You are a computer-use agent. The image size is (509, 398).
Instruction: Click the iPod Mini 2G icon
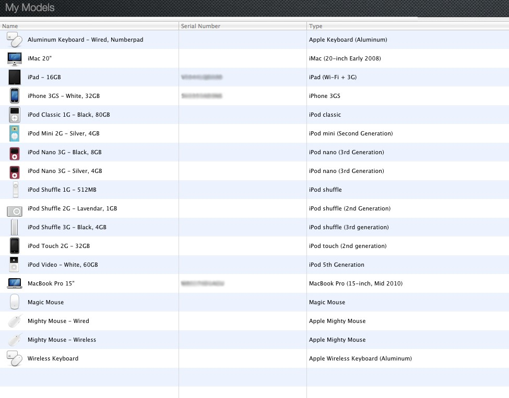pyautogui.click(x=15, y=133)
